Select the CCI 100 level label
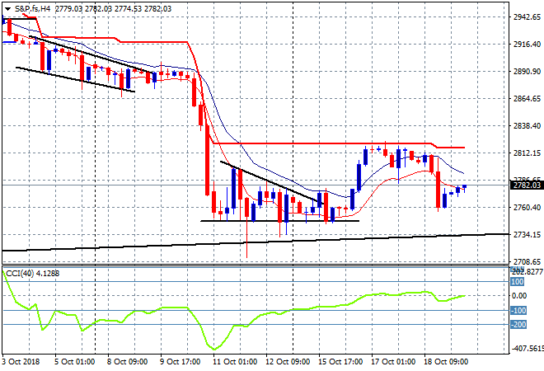This screenshot has width=544, height=371. (x=517, y=282)
